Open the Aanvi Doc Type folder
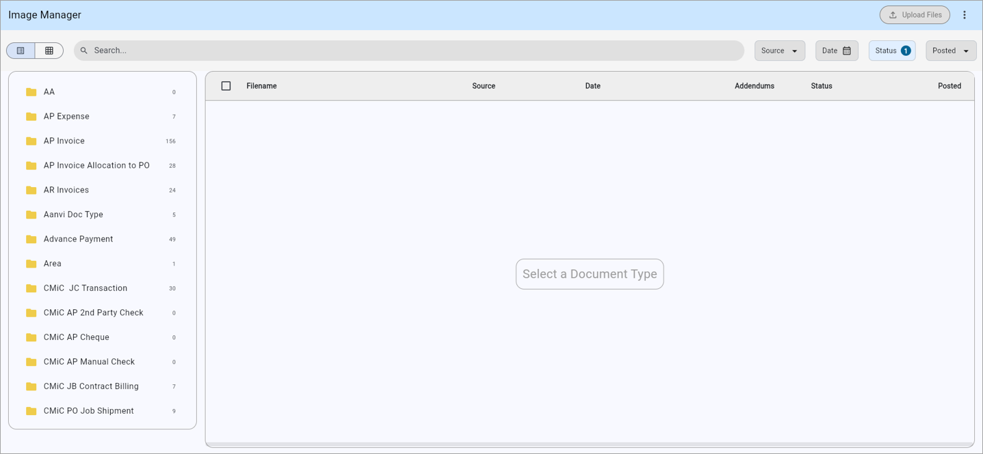The image size is (983, 454). coord(103,215)
